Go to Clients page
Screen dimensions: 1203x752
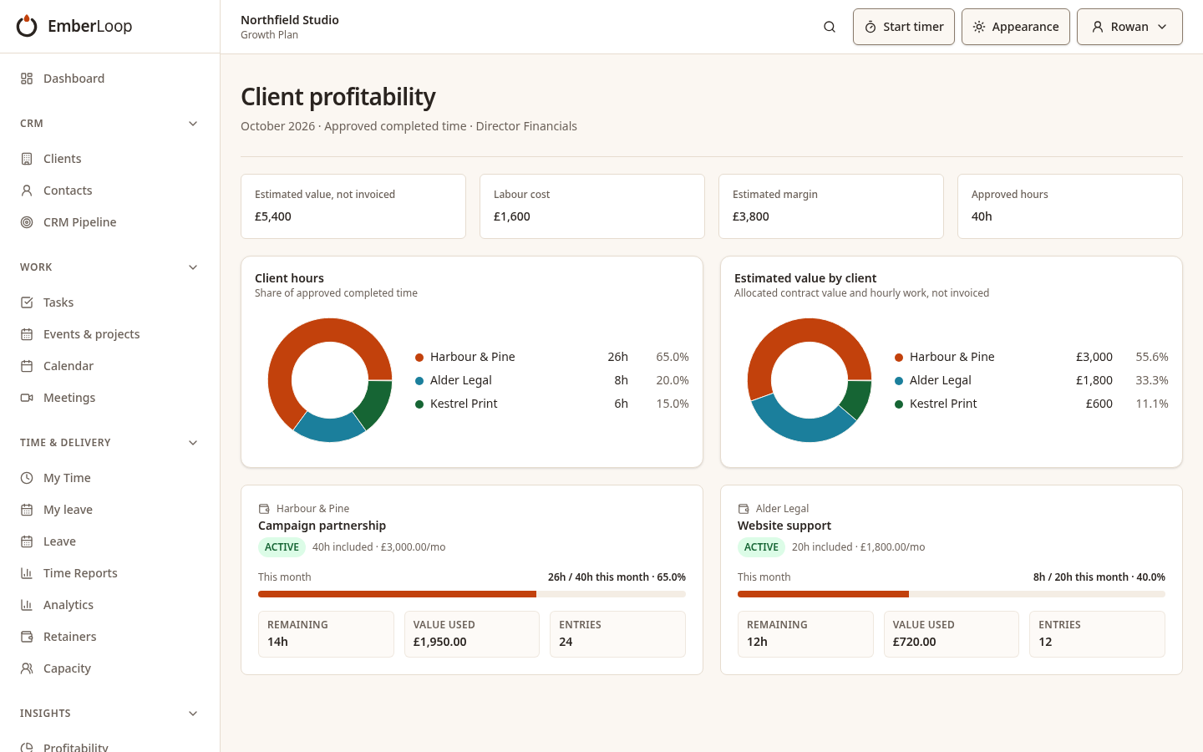pyautogui.click(x=109, y=159)
